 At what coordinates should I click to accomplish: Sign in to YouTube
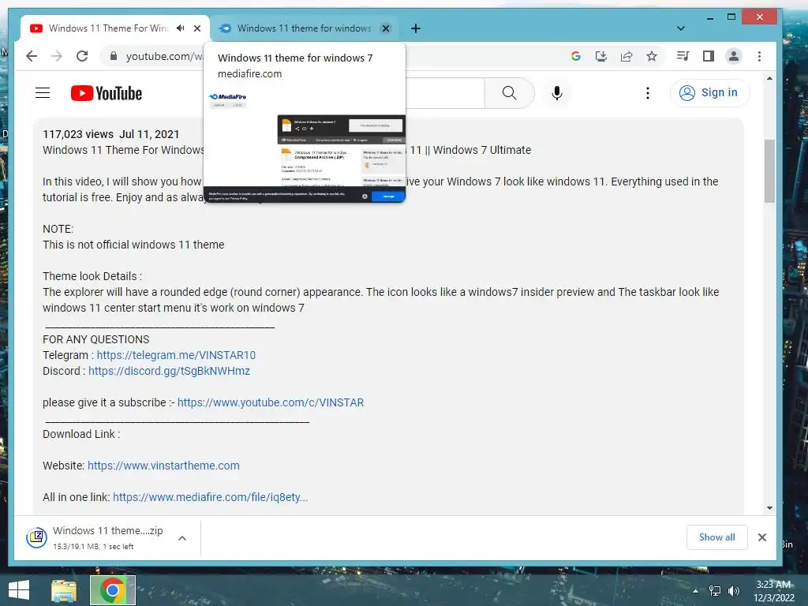(709, 93)
